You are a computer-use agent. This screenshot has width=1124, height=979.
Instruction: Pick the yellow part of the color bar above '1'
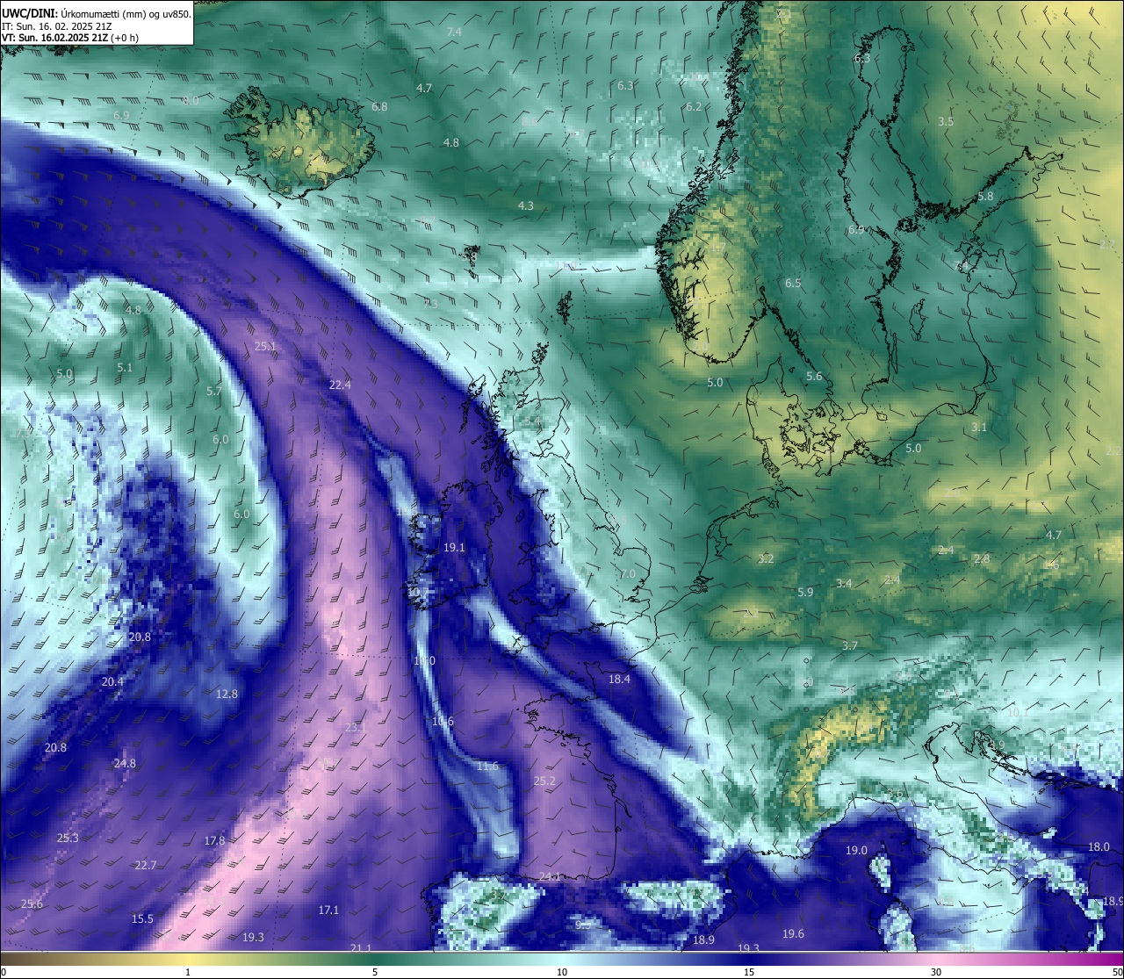click(x=188, y=959)
